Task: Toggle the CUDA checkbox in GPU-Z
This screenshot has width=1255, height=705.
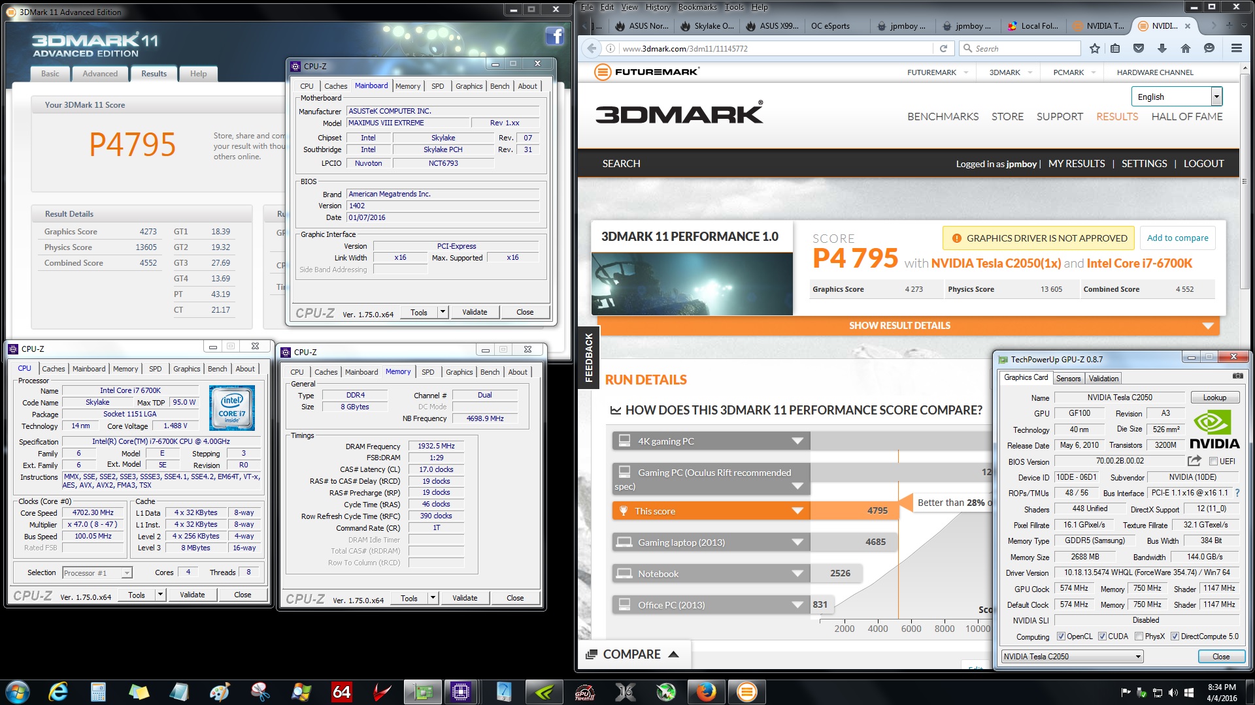Action: coord(1102,636)
